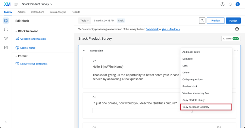
Task: Click the Q7 question label
Action: point(94,61)
